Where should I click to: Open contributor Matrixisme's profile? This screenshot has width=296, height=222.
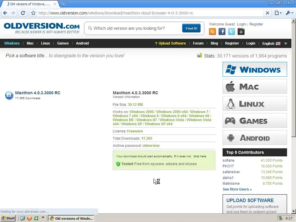pyautogui.click(x=231, y=184)
